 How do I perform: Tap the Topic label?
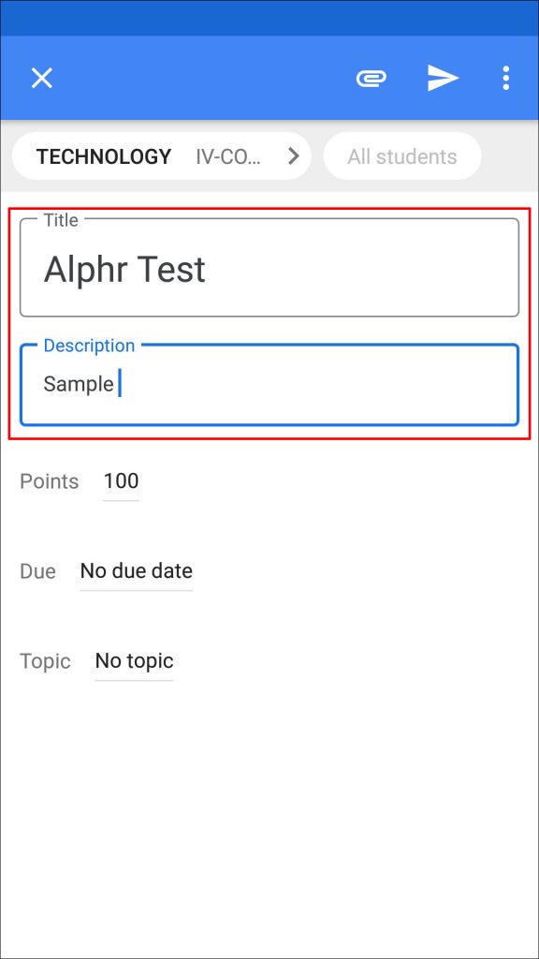click(x=45, y=660)
